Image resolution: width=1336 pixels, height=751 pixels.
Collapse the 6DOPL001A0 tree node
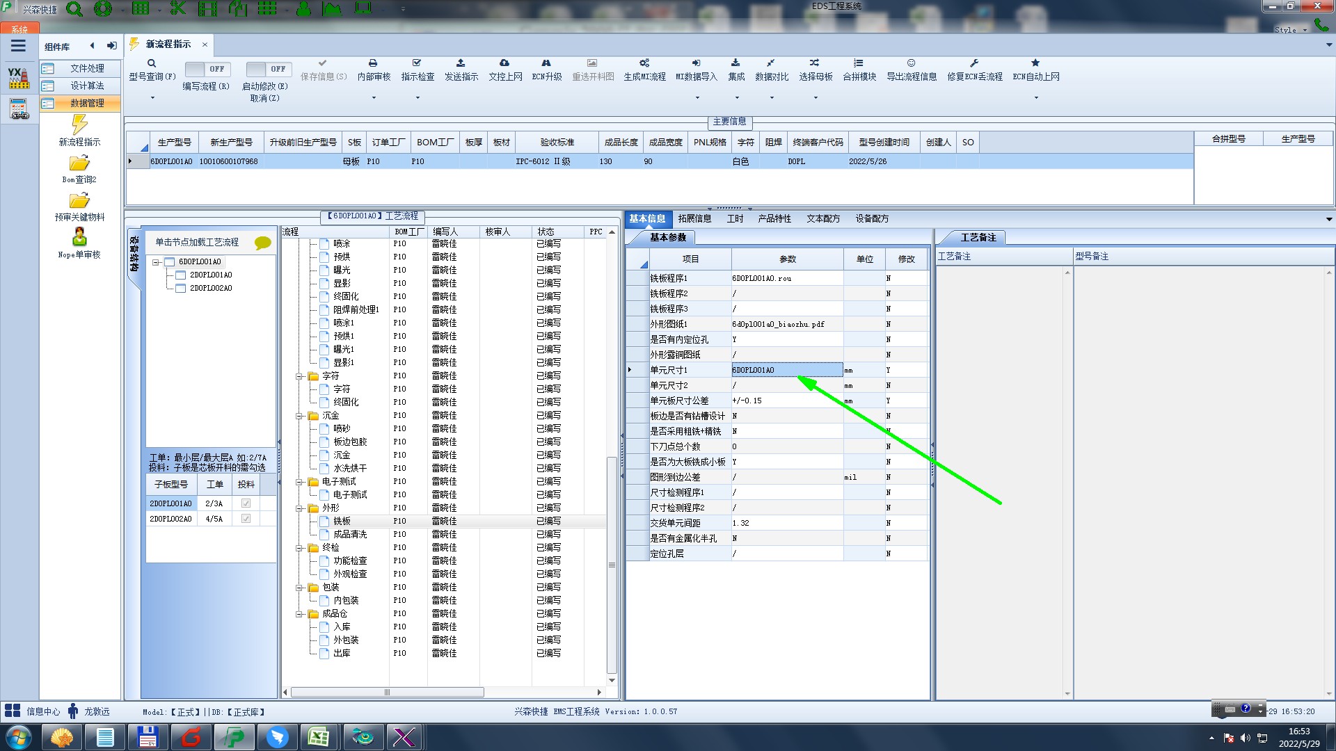point(157,262)
